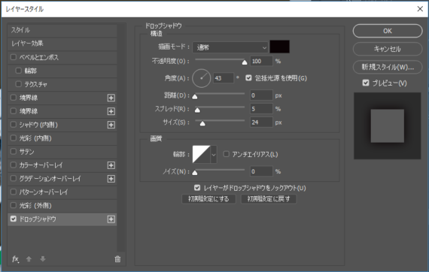Expand the 輪郭 contour picker arrow
429x272 pixels.
(214, 155)
